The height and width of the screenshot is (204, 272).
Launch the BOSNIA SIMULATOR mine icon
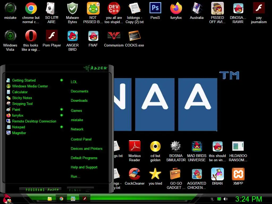[x=176, y=146]
